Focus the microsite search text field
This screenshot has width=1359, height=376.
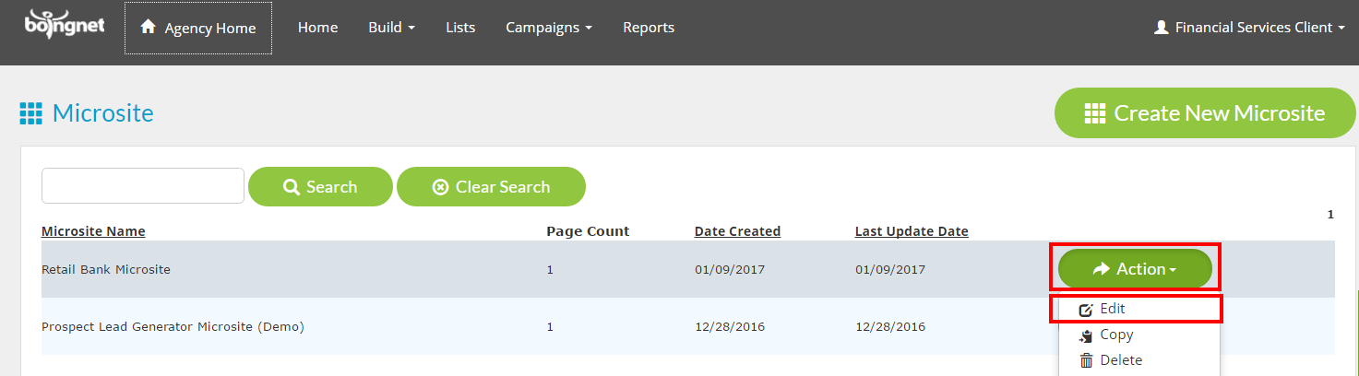click(x=143, y=185)
